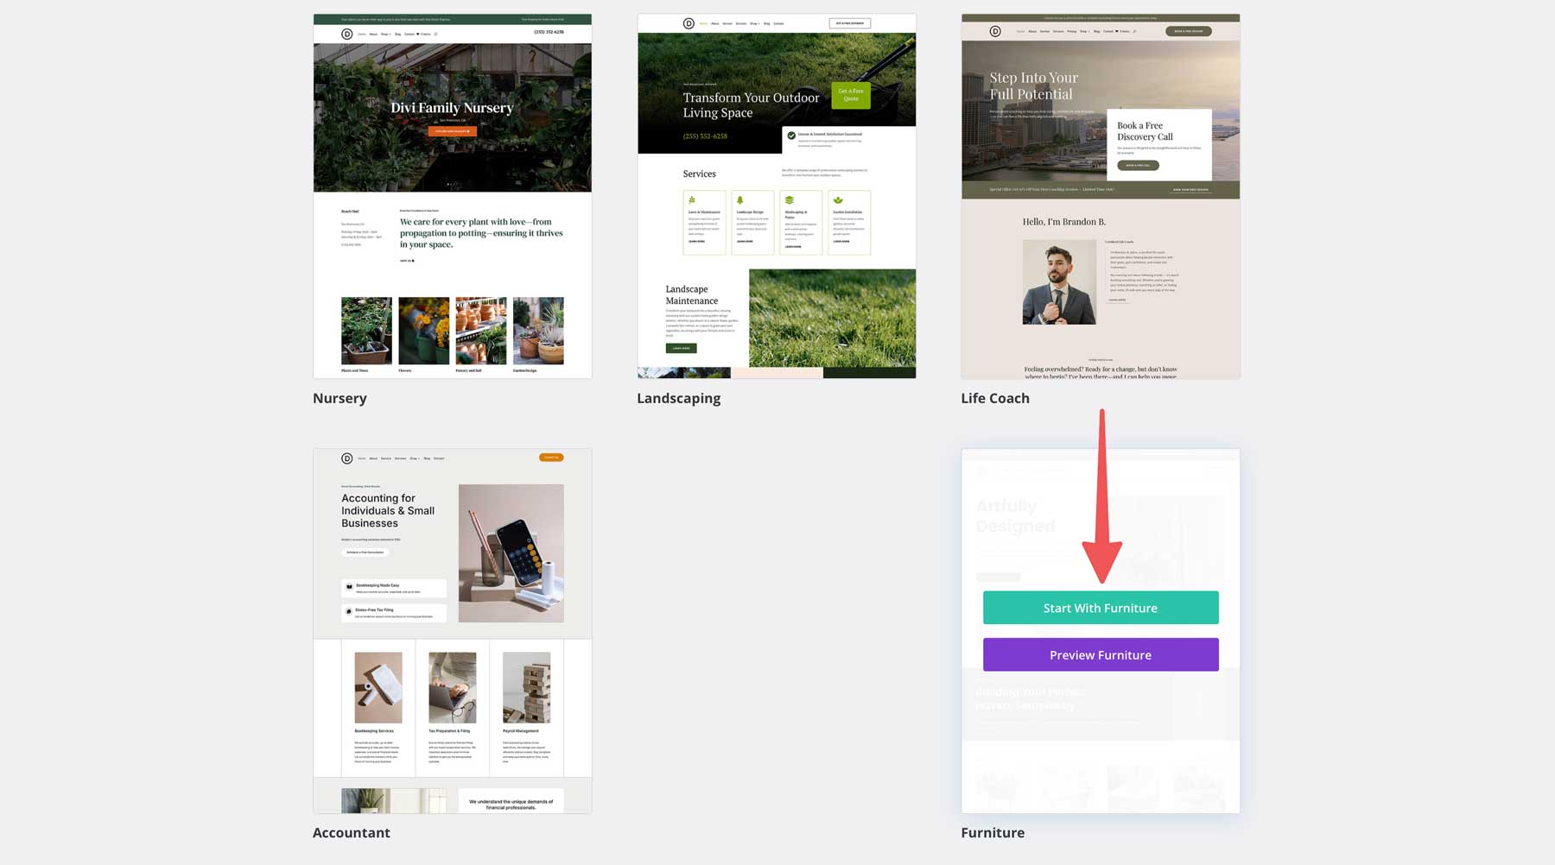This screenshot has width=1555, height=865.
Task: Click the Divi logo in the Life Coach navbar
Action: tap(995, 31)
